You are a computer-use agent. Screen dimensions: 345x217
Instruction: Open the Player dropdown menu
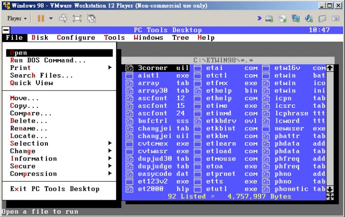pos(17,19)
